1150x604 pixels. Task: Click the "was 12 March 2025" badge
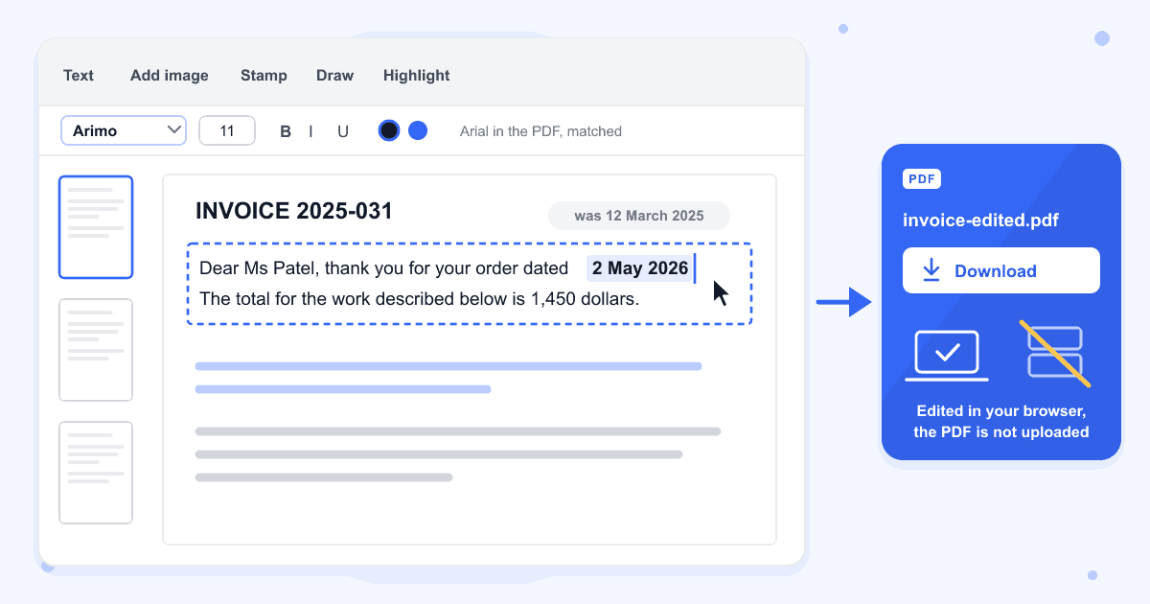click(639, 216)
